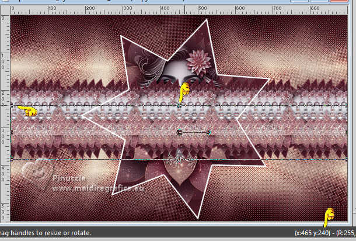Click the right-middle resize handle
Image resolution: width=356 pixels, height=241 pixels.
click(347, 132)
